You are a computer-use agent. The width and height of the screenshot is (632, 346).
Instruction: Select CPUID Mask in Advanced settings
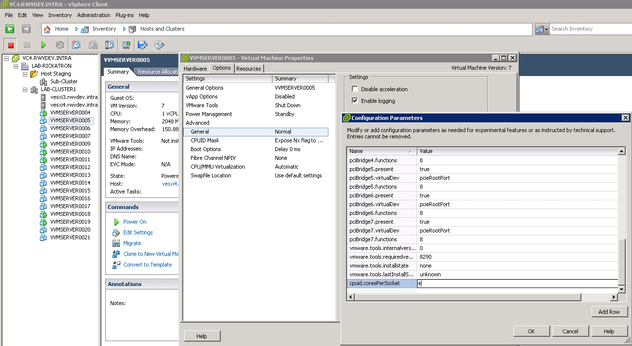pyautogui.click(x=205, y=140)
